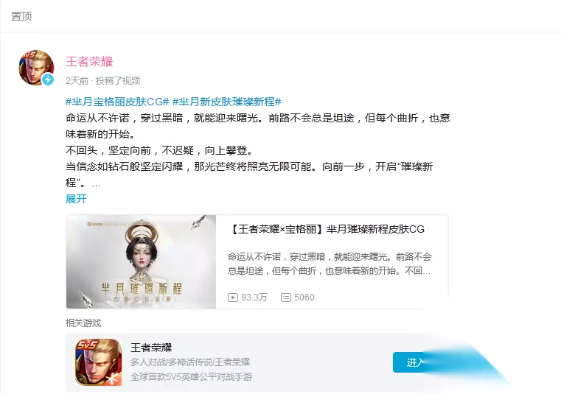Click the 5060 danmaku count
The width and height of the screenshot is (564, 394).
(x=304, y=298)
